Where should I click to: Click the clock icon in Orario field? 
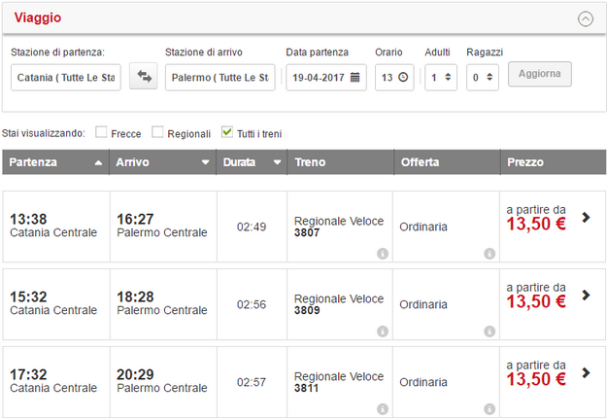point(403,77)
